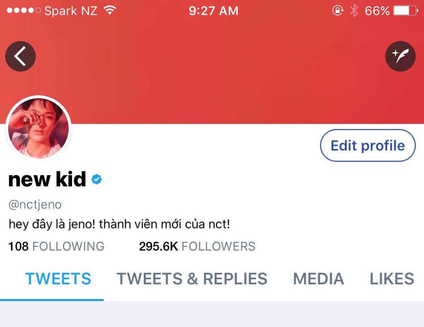The image size is (424, 327).
Task: Open the 108 Following list
Action: pyautogui.click(x=56, y=246)
